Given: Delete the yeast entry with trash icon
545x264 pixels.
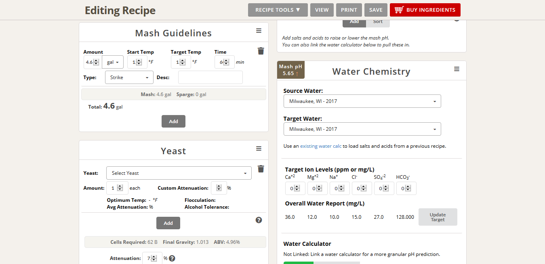Looking at the screenshot, I should [x=261, y=169].
